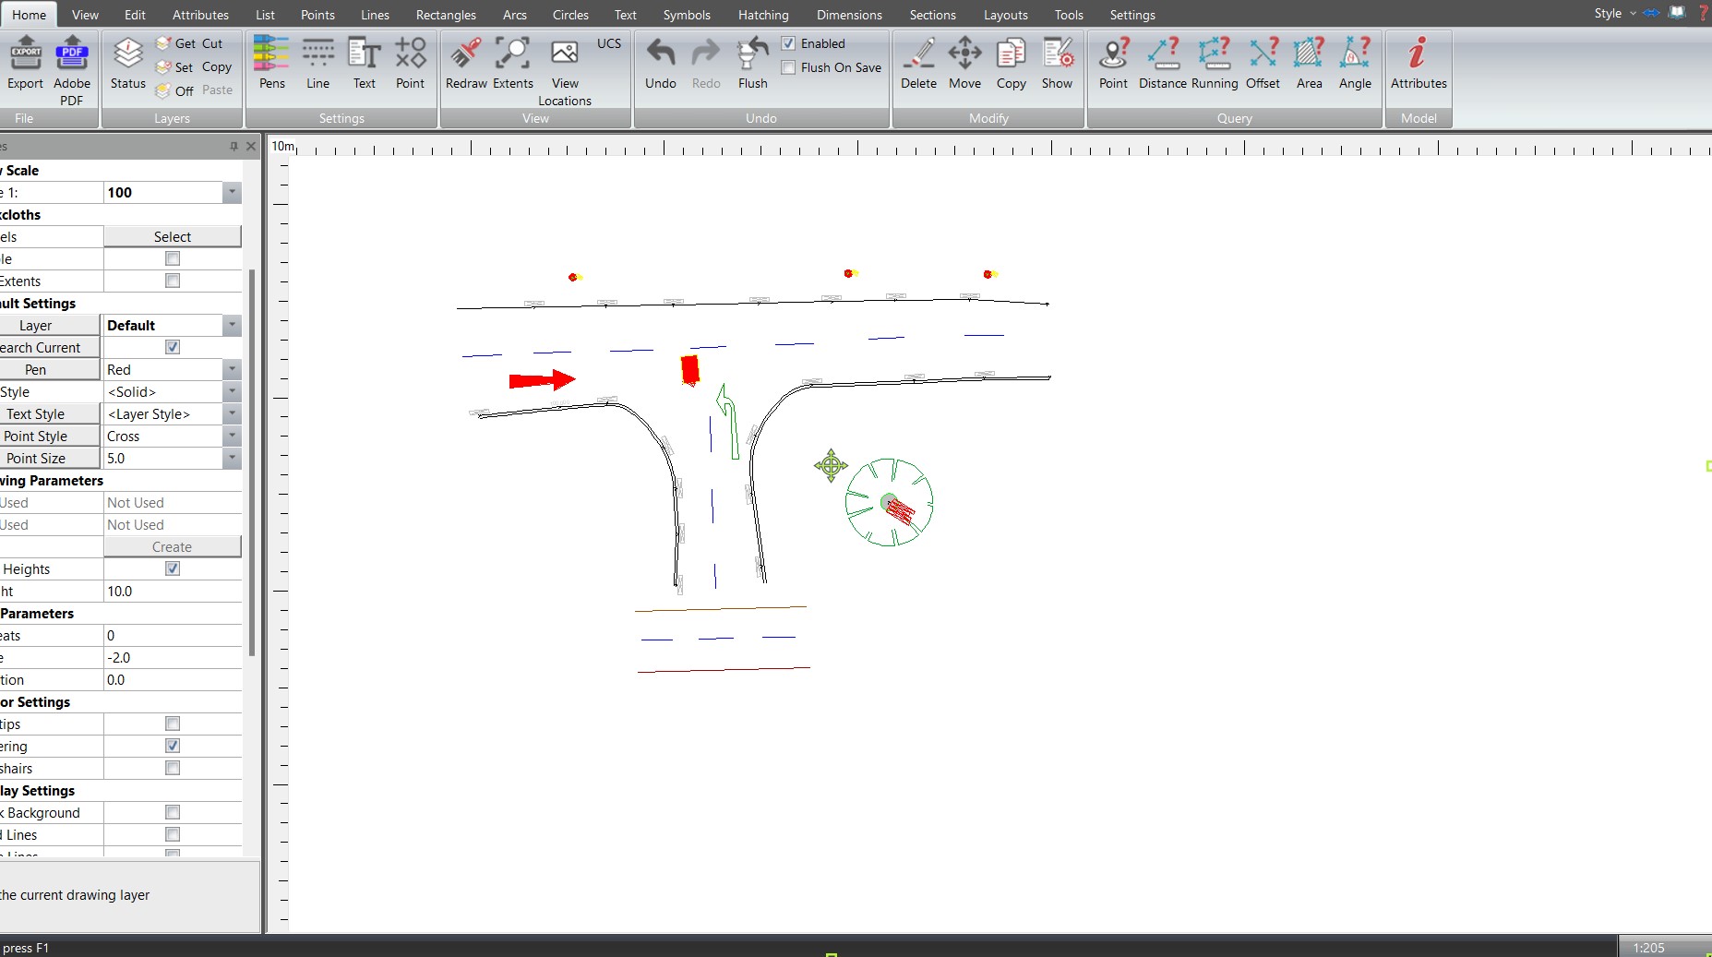Viewport: 1712px width, 957px height.
Task: Open the Default layer dropdown
Action: 232,325
